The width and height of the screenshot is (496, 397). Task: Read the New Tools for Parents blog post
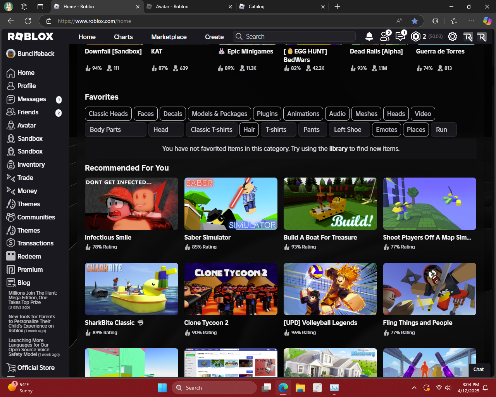(x=32, y=324)
